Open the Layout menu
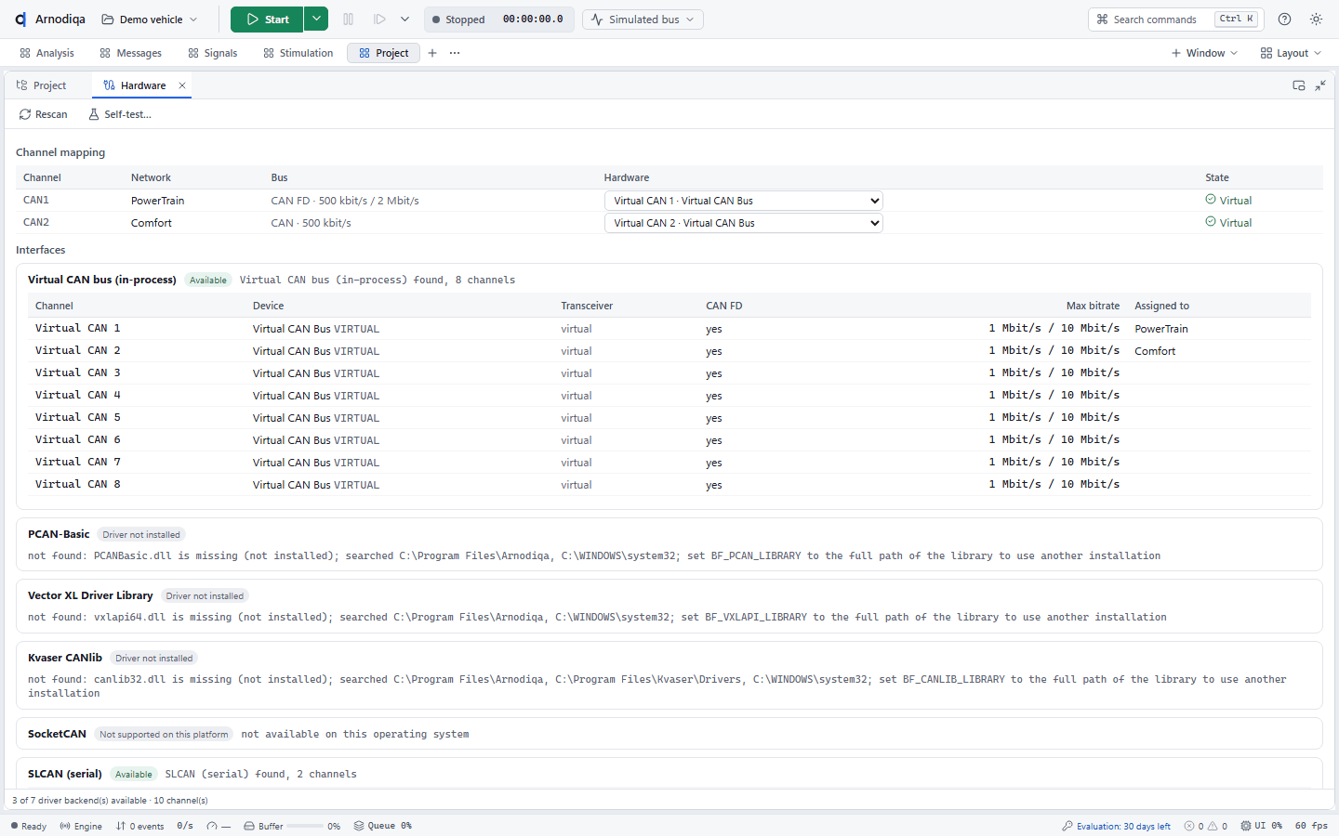 pyautogui.click(x=1291, y=53)
